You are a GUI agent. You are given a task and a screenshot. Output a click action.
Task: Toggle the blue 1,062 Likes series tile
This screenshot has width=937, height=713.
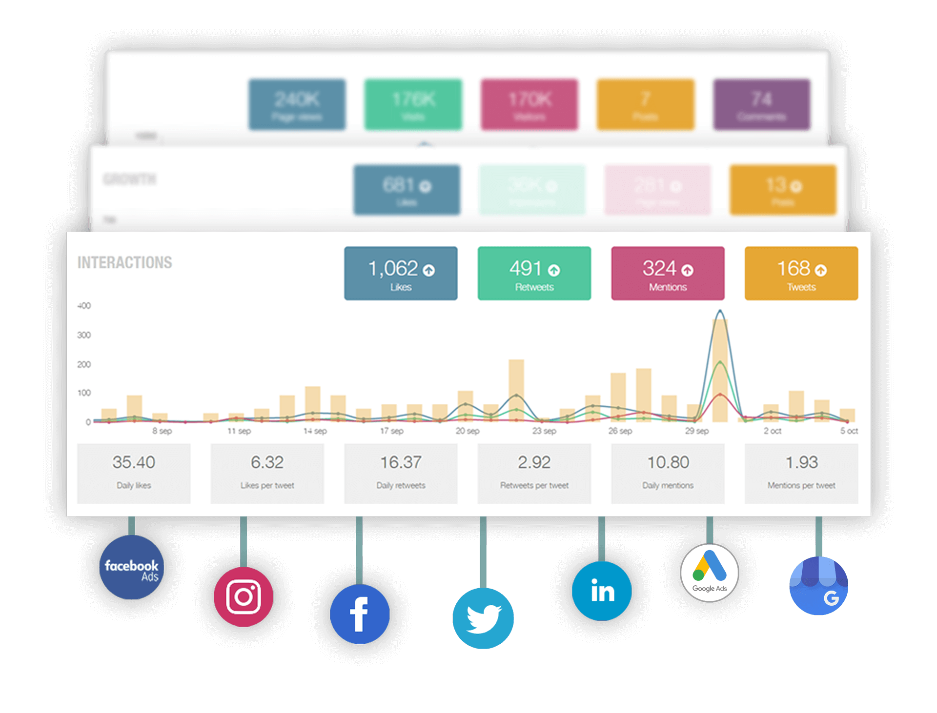(401, 274)
